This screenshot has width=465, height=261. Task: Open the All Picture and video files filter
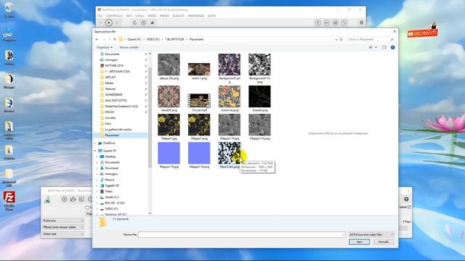[371, 235]
